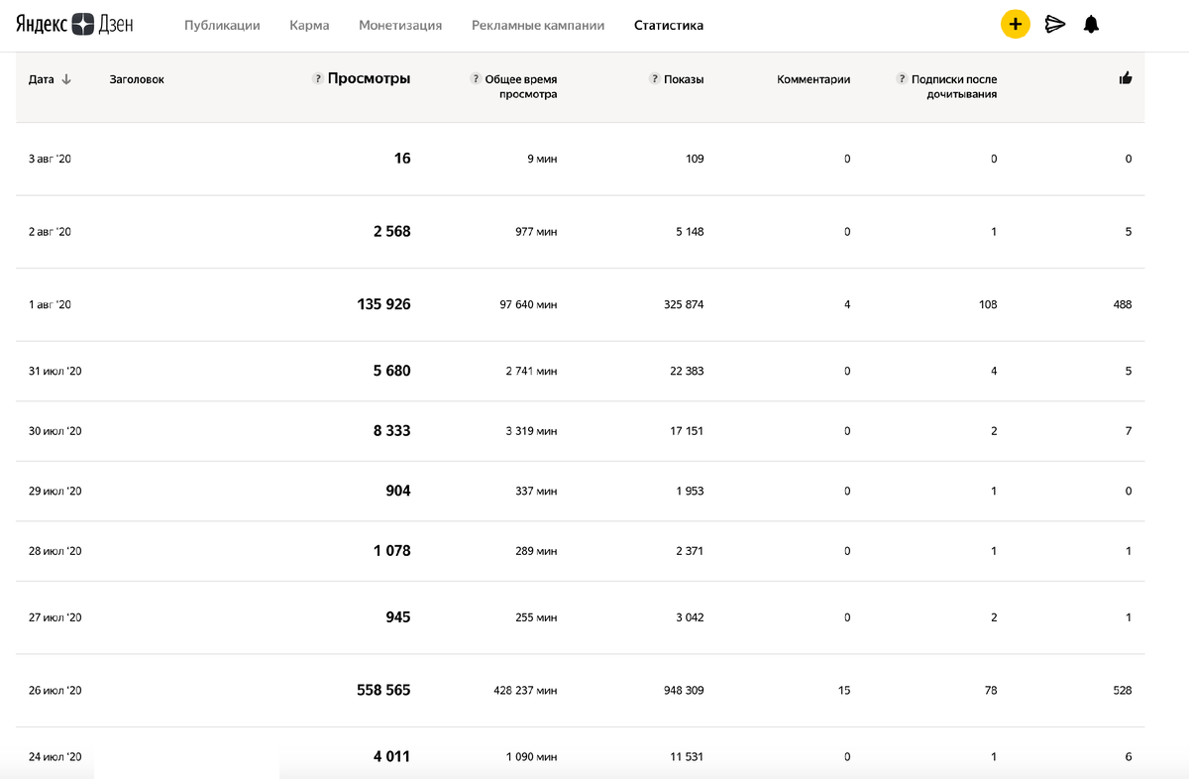Screen dimensions: 1189x779
Task: Switch to the Карма tab
Action: pyautogui.click(x=309, y=26)
